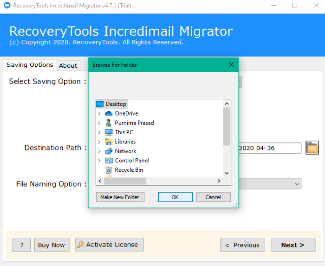This screenshot has width=325, height=266.
Task: Expand the This PC tree node
Action: tap(99, 132)
